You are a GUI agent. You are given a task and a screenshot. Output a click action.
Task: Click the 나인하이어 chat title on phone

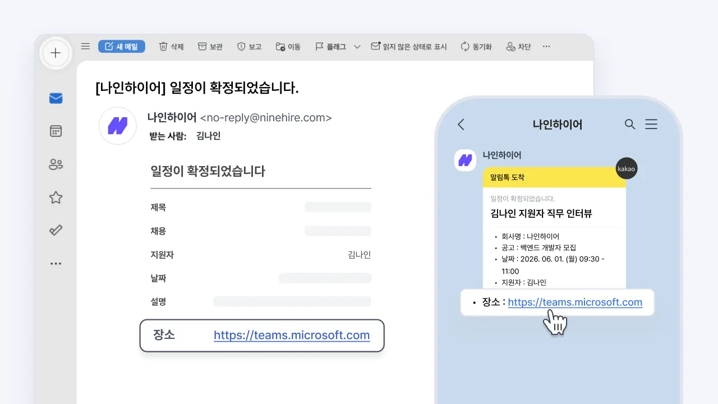coord(558,125)
